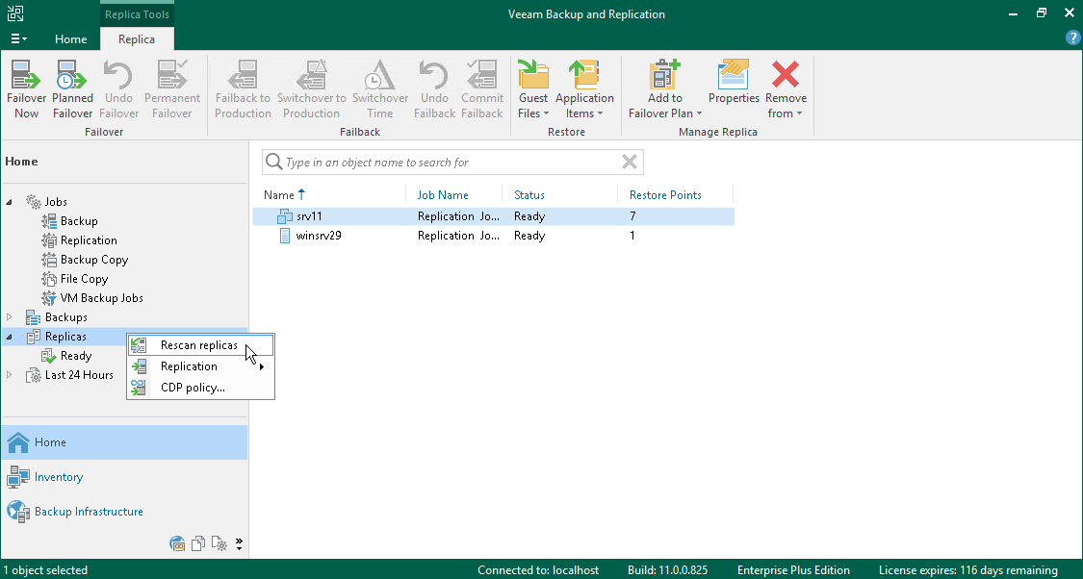Open the Home navigation view

pyautogui.click(x=124, y=442)
